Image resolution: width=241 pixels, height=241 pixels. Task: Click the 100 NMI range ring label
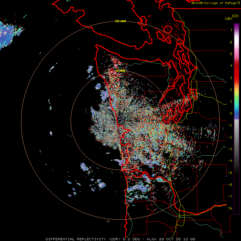[120, 21]
